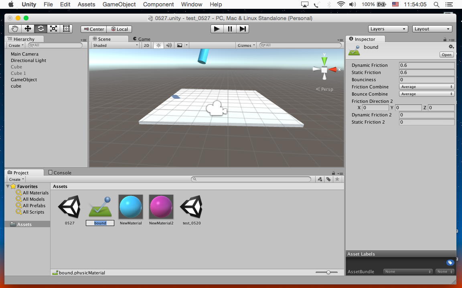Open Bounce Combine dropdown
Image resolution: width=462 pixels, height=288 pixels.
pyautogui.click(x=427, y=94)
